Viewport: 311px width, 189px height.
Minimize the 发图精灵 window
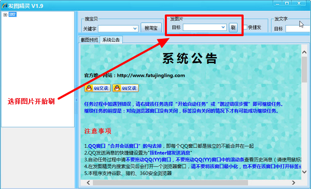pos(277,4)
